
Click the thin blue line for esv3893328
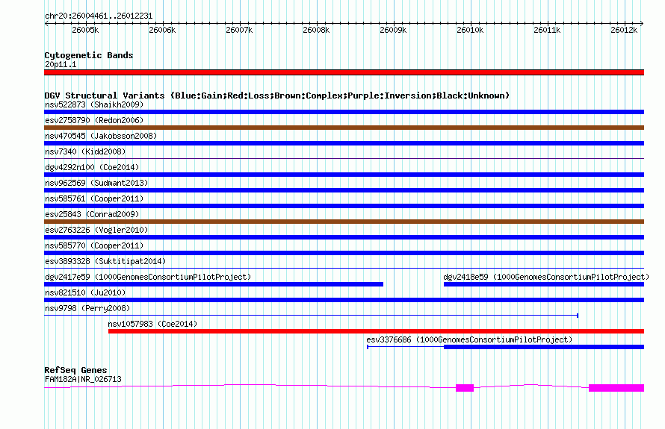[x=344, y=268]
